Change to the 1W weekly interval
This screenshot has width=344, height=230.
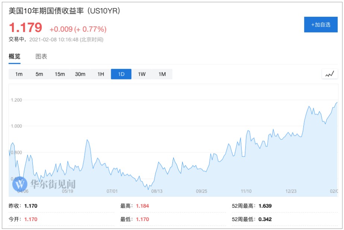[142, 74]
